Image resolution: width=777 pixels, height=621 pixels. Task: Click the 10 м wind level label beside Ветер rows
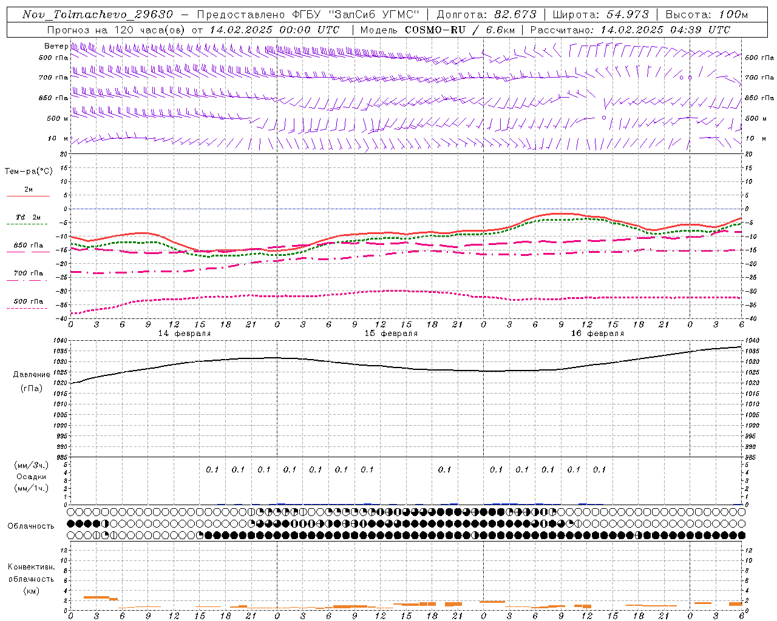pyautogui.click(x=58, y=138)
